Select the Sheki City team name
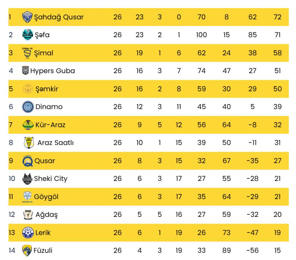 51,179
